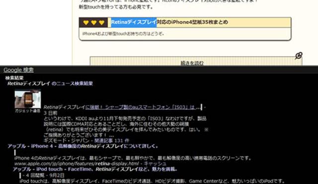Click the ギズモード・ジャパン source text
Image resolution: width=318 pixels, height=184 pixels.
(66, 140)
